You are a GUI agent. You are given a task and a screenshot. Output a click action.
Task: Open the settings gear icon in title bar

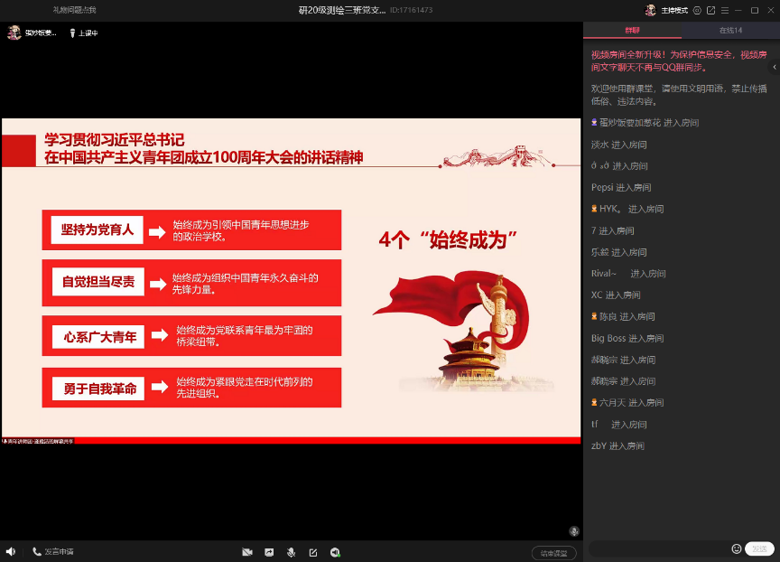(x=696, y=10)
